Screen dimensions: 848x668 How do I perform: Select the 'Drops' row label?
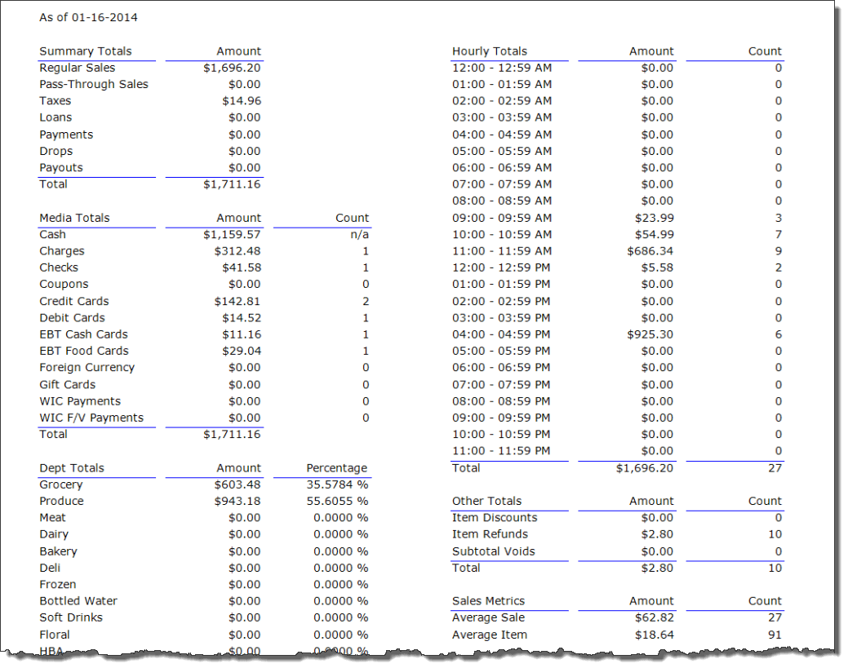(55, 152)
